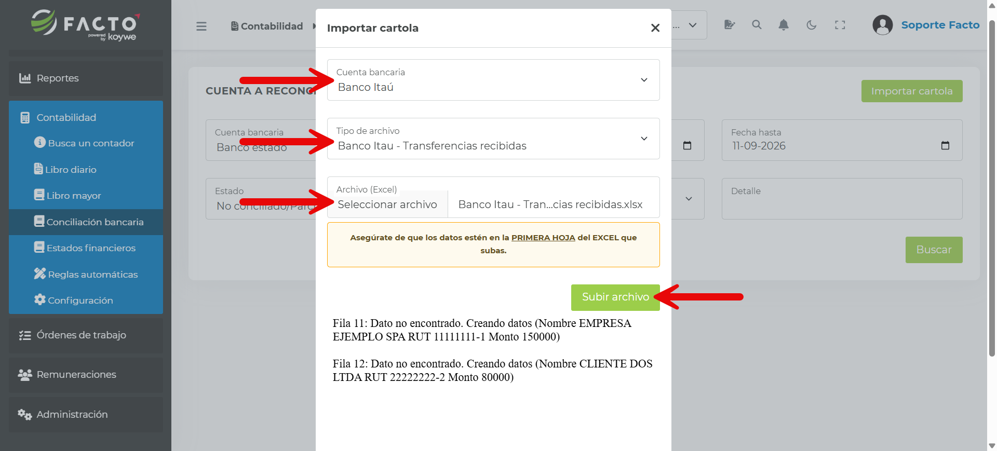The width and height of the screenshot is (997, 451).
Task: Click the hamburger menu icon in header
Action: (201, 26)
